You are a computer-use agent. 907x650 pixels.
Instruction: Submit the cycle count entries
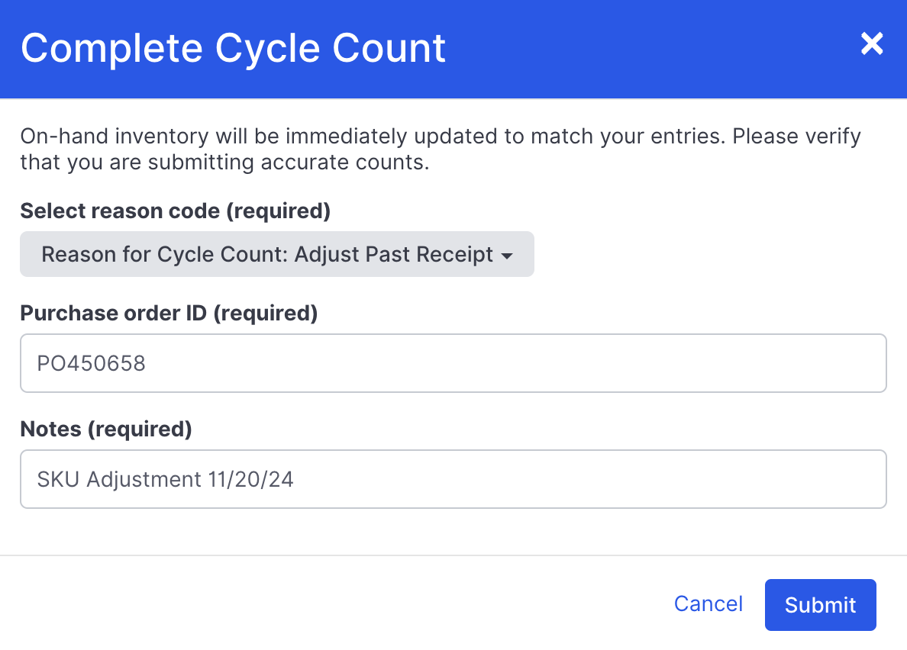click(x=820, y=604)
